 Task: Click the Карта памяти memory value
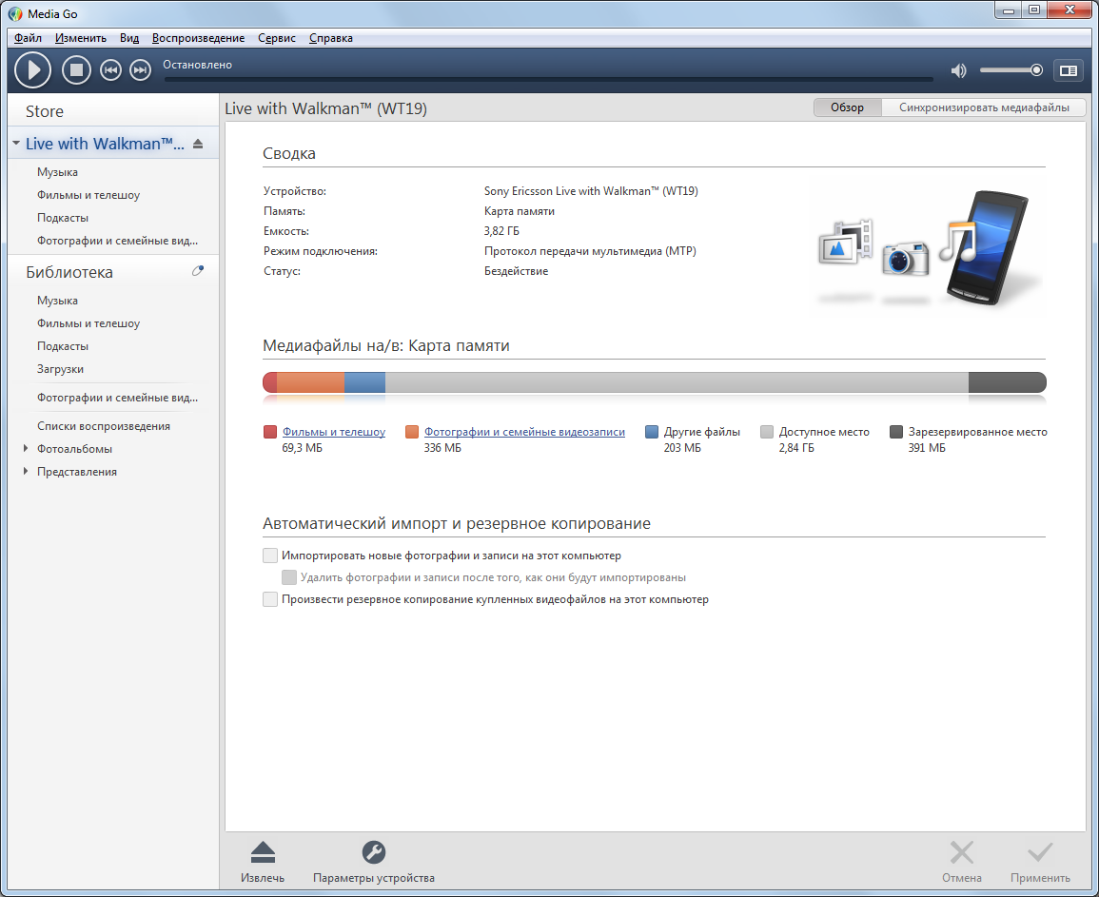coord(520,211)
